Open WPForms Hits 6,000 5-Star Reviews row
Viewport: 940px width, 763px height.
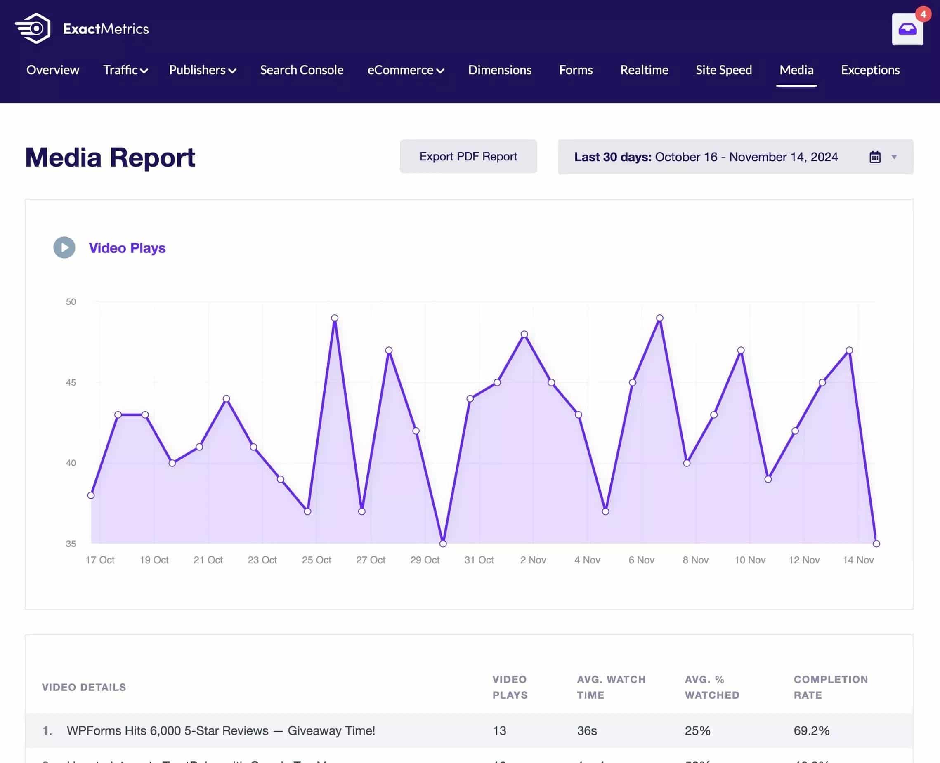point(469,730)
